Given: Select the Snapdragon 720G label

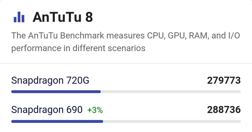Looking at the screenshot, I should point(50,81).
